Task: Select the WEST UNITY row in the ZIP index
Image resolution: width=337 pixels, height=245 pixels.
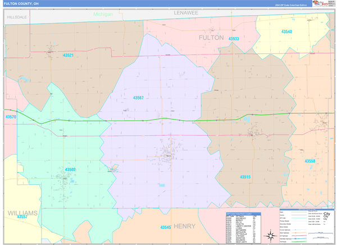Action: (x=242, y=242)
